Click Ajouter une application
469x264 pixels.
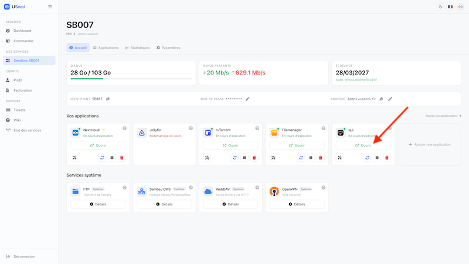[x=430, y=144]
